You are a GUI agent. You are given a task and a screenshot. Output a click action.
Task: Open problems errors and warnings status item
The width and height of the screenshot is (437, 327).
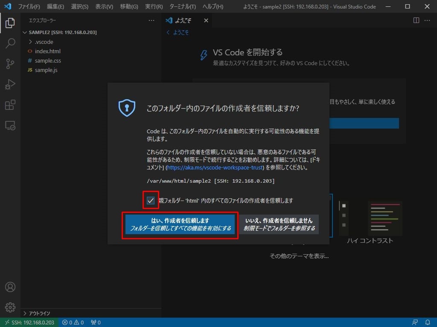[73, 323]
